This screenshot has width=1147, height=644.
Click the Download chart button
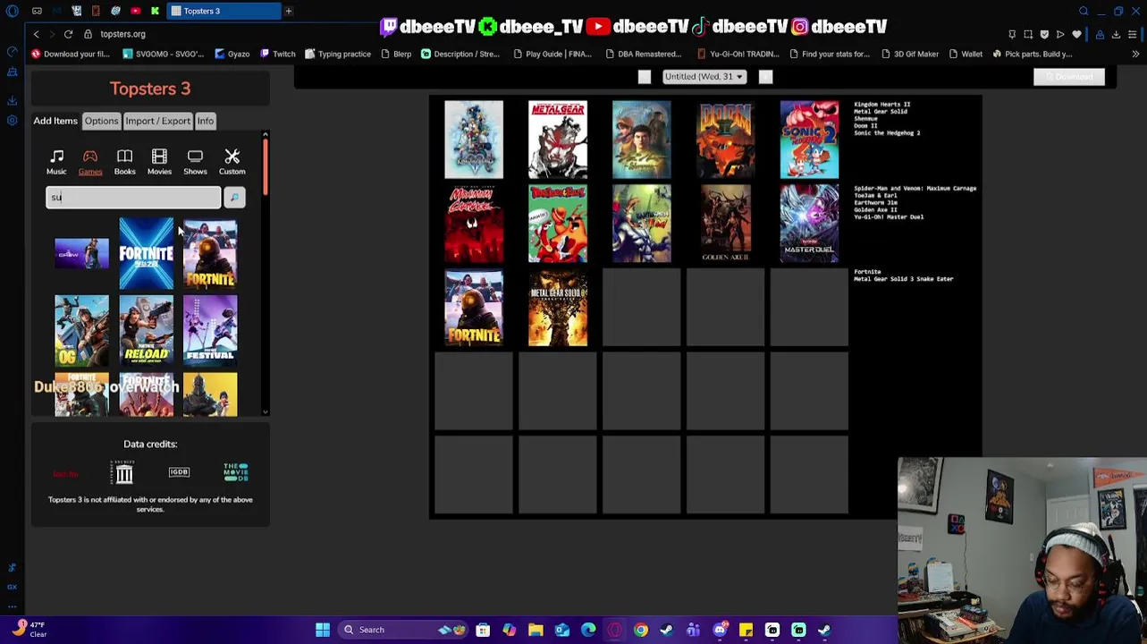[x=1068, y=77]
